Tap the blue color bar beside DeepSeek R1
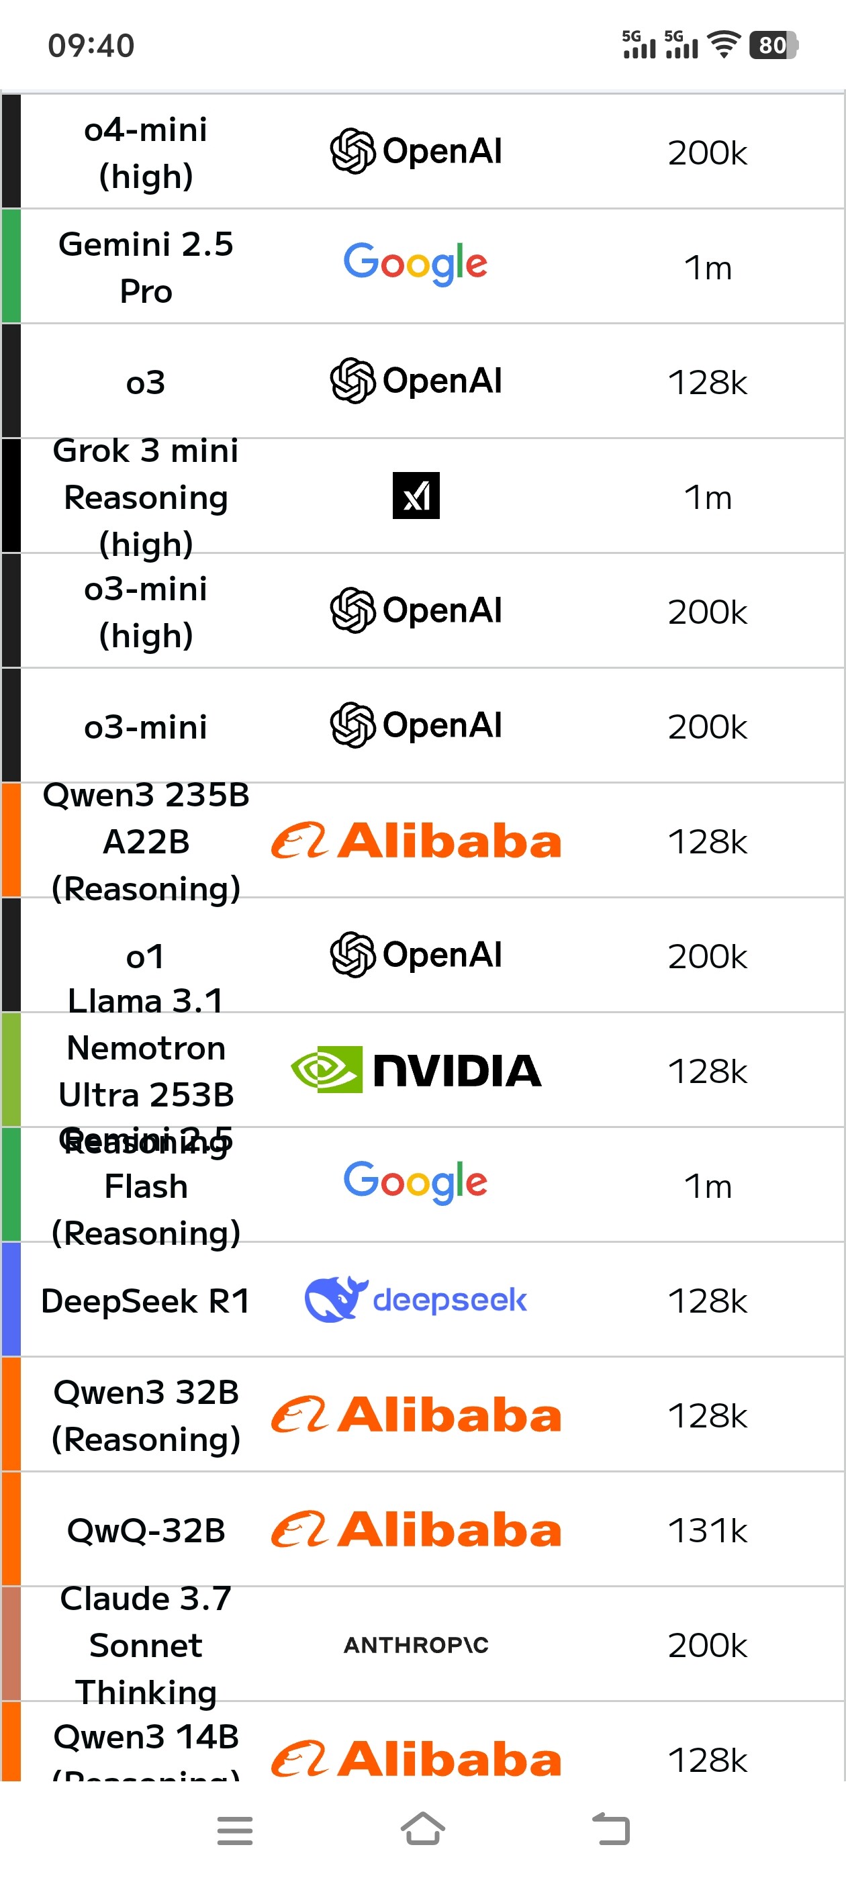 tap(11, 1300)
